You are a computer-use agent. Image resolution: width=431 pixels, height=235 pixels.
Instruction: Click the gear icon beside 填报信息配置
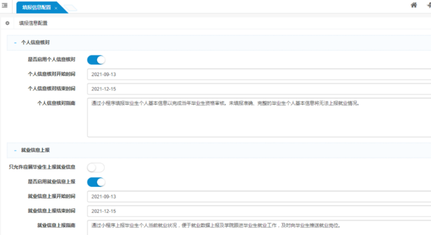[x=7, y=23]
